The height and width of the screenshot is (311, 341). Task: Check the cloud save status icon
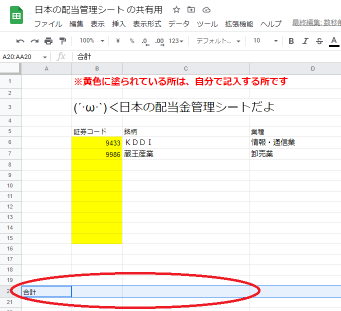tap(206, 10)
